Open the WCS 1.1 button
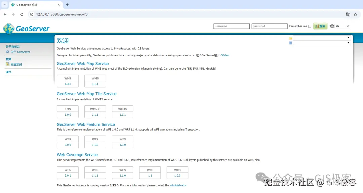The image size is (363, 193). point(150,173)
